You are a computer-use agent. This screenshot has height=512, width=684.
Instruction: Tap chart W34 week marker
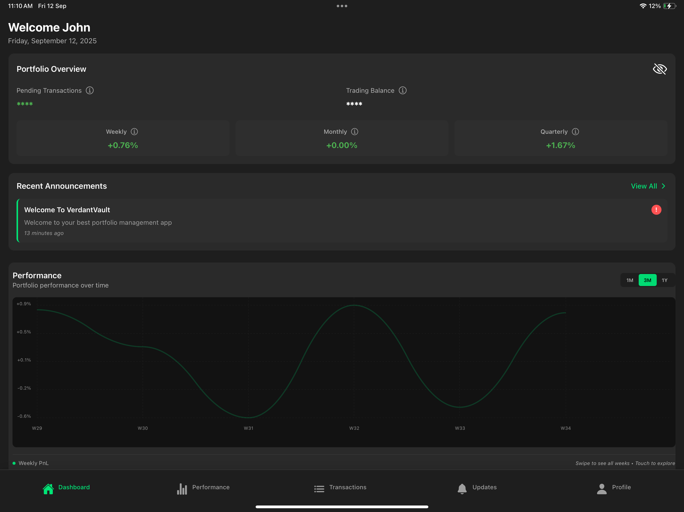pyautogui.click(x=566, y=428)
